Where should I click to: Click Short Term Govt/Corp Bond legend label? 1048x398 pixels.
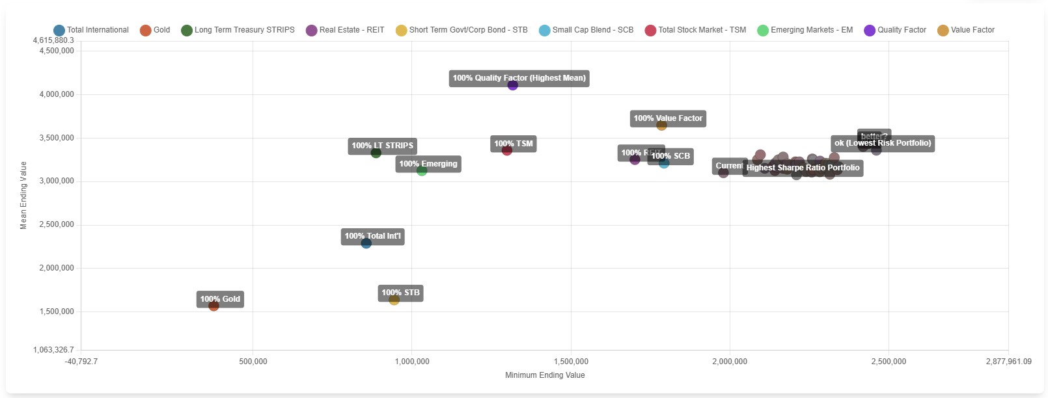pyautogui.click(x=468, y=30)
